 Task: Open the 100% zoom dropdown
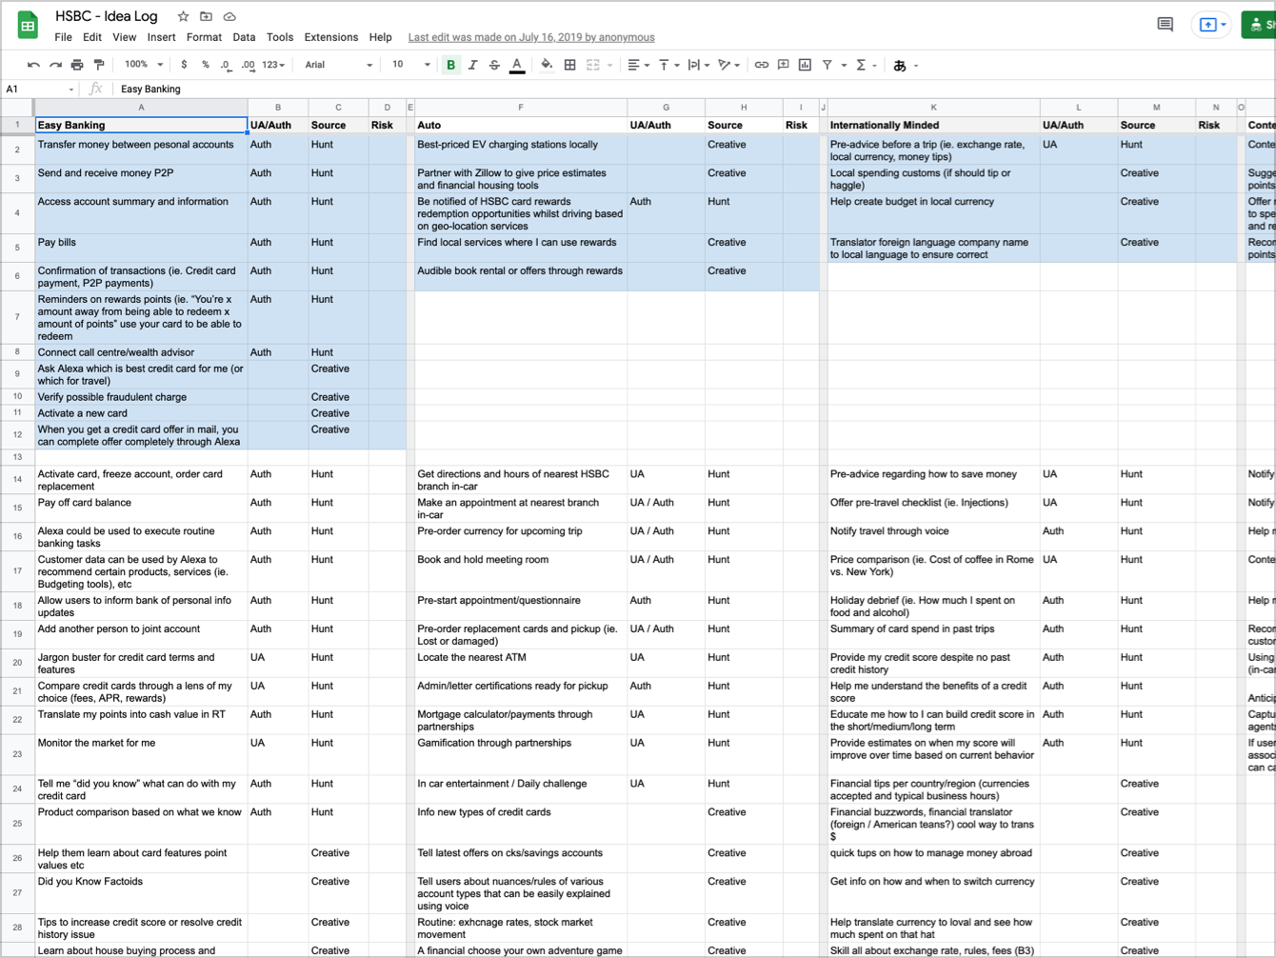pyautogui.click(x=144, y=65)
